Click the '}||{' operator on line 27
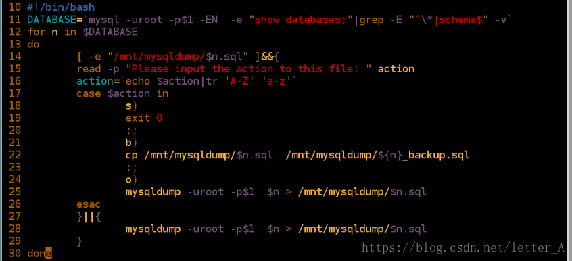Screen dimensions: 572x261 click(89, 217)
